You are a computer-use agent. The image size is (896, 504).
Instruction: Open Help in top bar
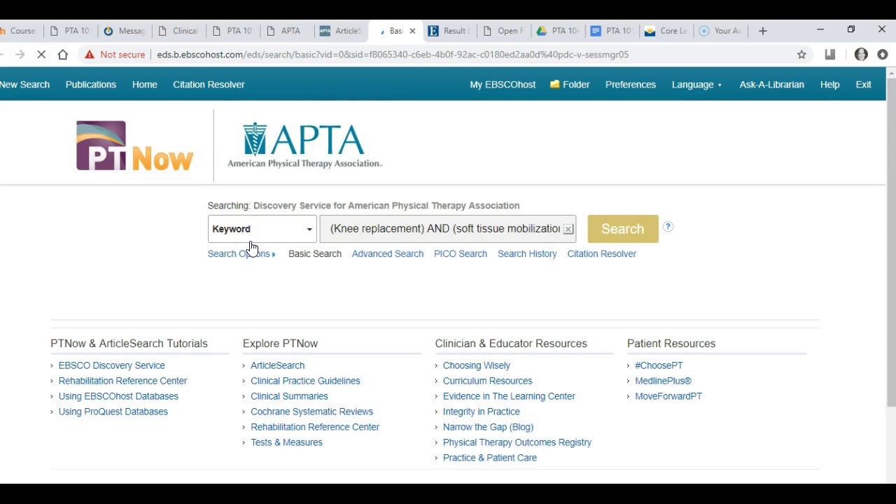pos(829,85)
